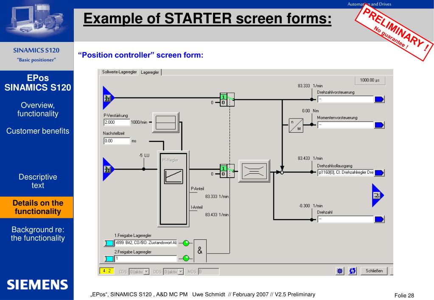Toggle the upper 1/0 selector switch
Screen dimensions: 434x300
click(227, 100)
